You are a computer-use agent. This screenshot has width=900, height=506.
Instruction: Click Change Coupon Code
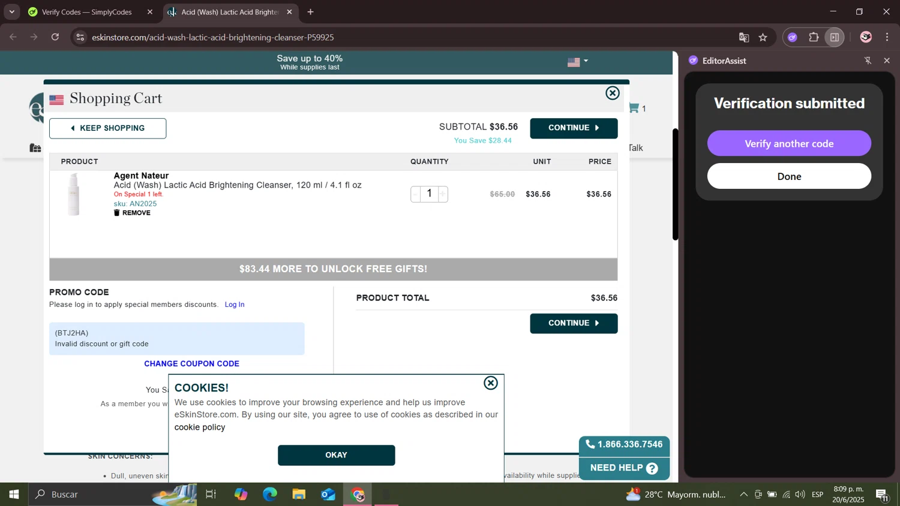(x=191, y=364)
